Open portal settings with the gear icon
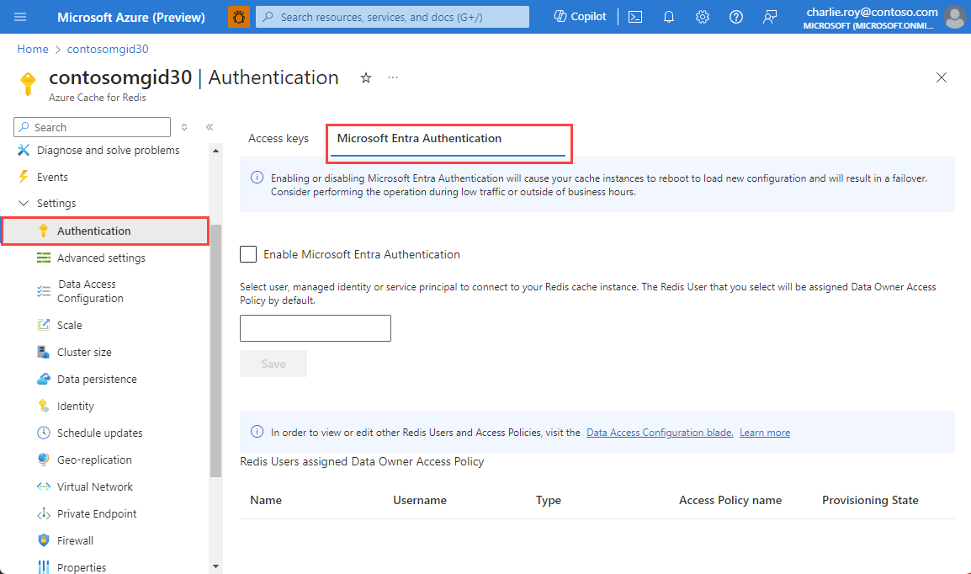Viewport: 971px width, 574px height. pos(703,16)
